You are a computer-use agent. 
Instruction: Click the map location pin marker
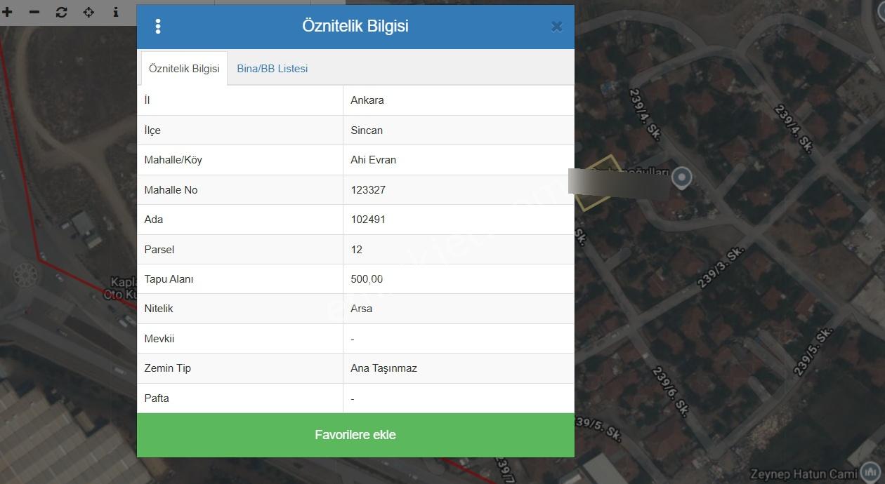coord(681,177)
